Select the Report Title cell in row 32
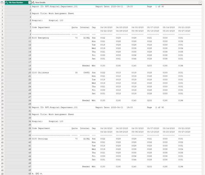Image resolution: width=205 pixels, height=175 pixels. tap(117, 114)
